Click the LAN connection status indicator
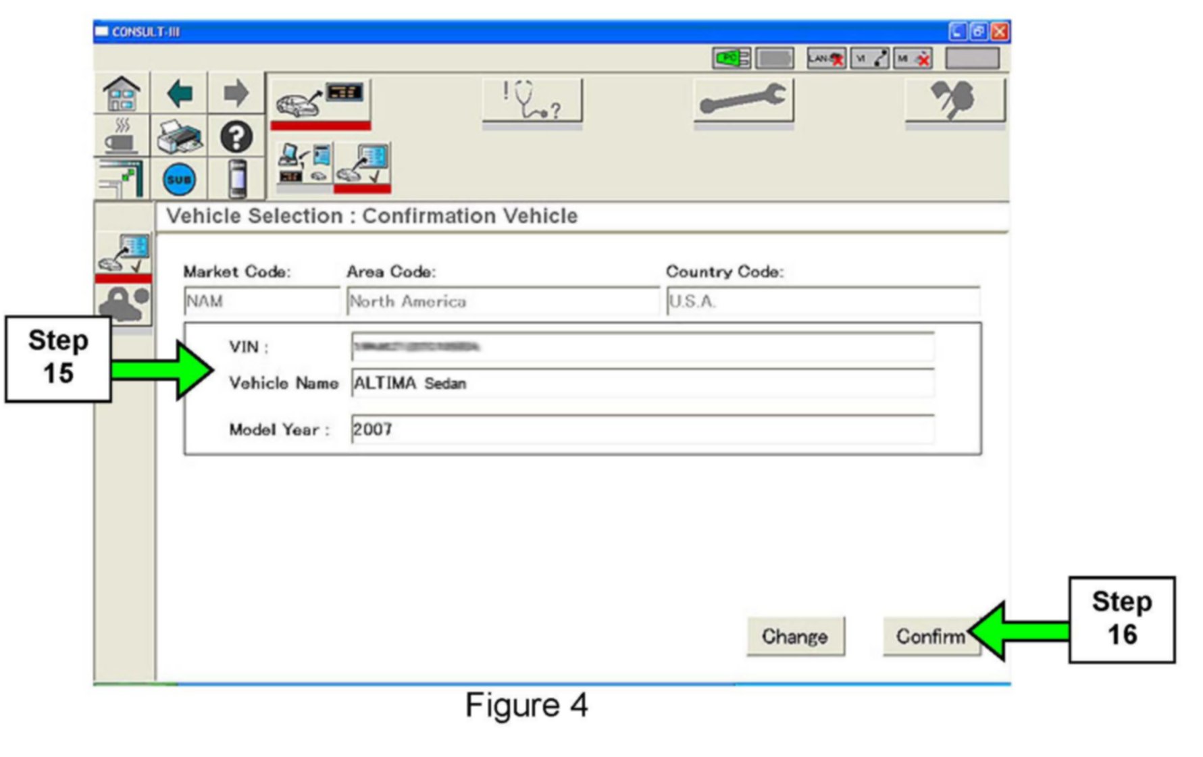 (826, 59)
